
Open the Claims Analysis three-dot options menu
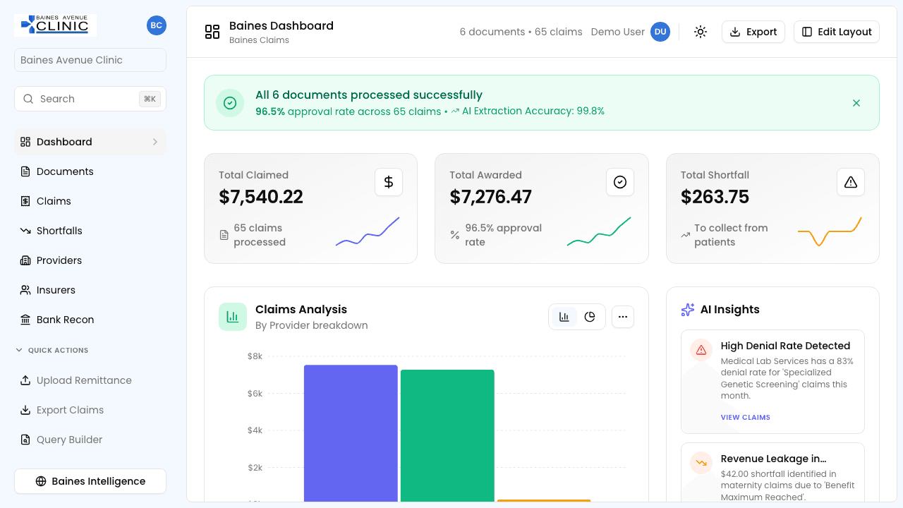tap(622, 317)
